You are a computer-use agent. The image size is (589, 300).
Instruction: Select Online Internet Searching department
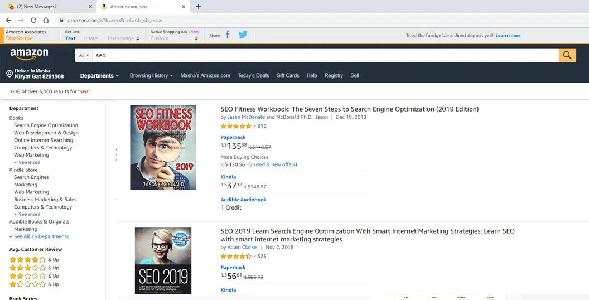point(44,141)
